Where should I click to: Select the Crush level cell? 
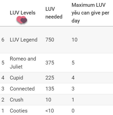17,100
